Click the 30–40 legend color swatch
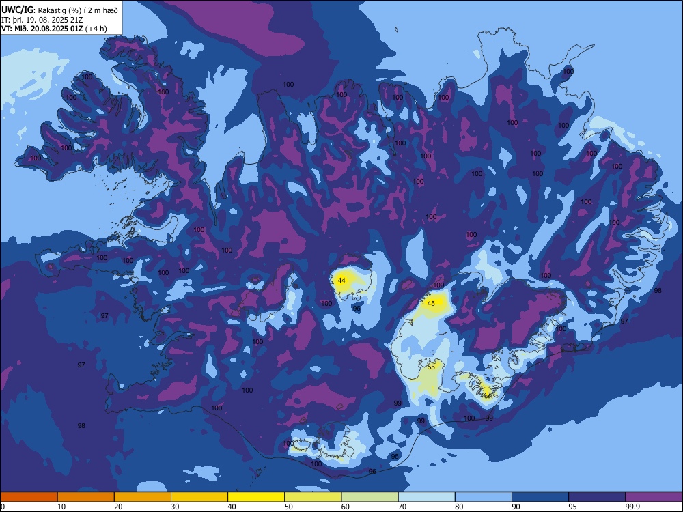Image resolution: width=683 pixels, height=512 pixels. coord(199,497)
